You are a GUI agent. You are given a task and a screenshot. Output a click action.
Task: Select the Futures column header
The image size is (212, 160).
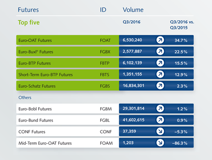28,10
